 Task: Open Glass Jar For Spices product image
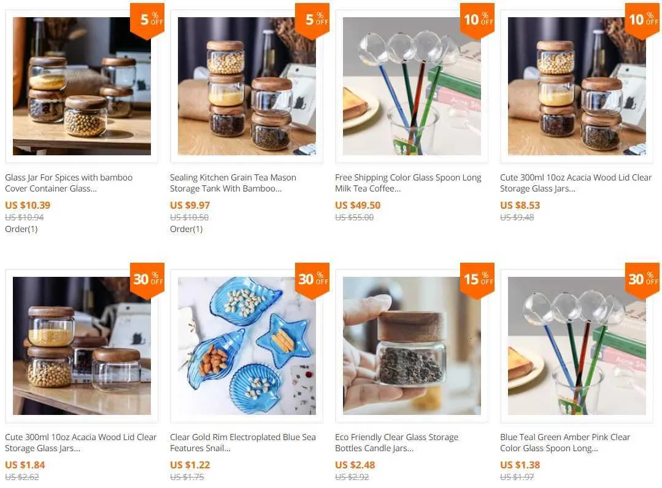(x=82, y=86)
